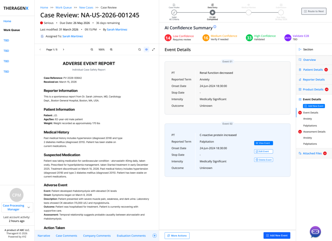Click the Low Confidence 14 badge

(168, 38)
